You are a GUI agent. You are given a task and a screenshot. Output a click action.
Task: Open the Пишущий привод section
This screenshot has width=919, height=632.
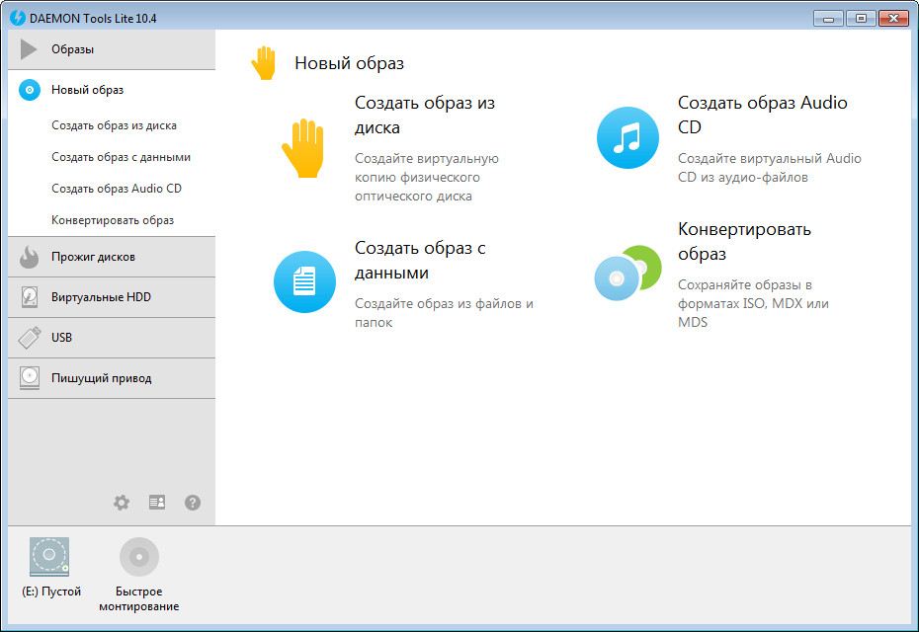click(112, 378)
